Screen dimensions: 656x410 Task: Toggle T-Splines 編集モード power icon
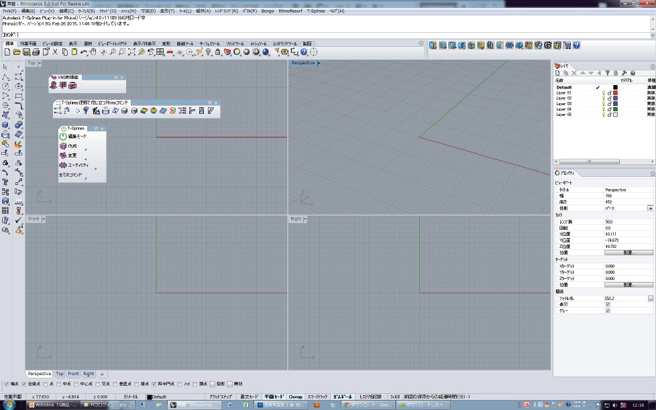pos(63,137)
